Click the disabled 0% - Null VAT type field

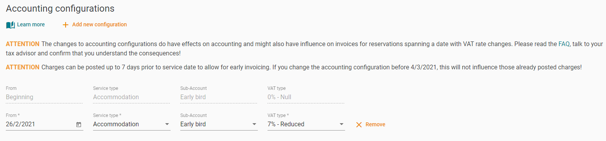(x=306, y=97)
